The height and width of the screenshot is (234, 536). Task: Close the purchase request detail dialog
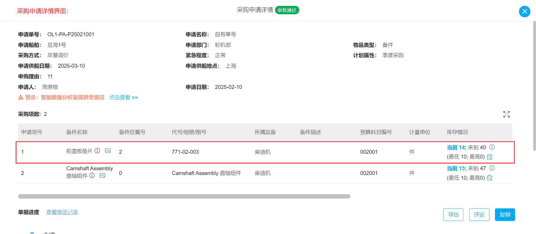tap(525, 11)
